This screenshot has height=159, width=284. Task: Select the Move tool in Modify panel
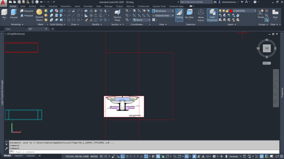tap(96, 11)
